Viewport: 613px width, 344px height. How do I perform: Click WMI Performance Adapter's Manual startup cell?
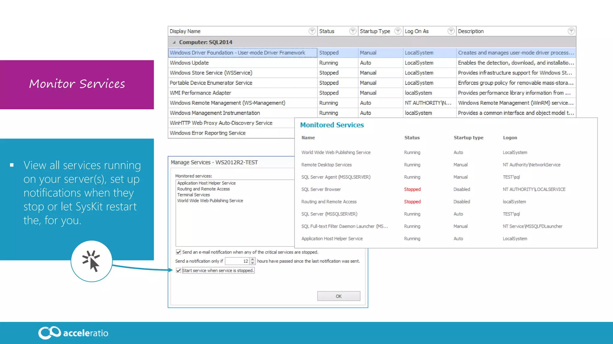tap(380, 93)
